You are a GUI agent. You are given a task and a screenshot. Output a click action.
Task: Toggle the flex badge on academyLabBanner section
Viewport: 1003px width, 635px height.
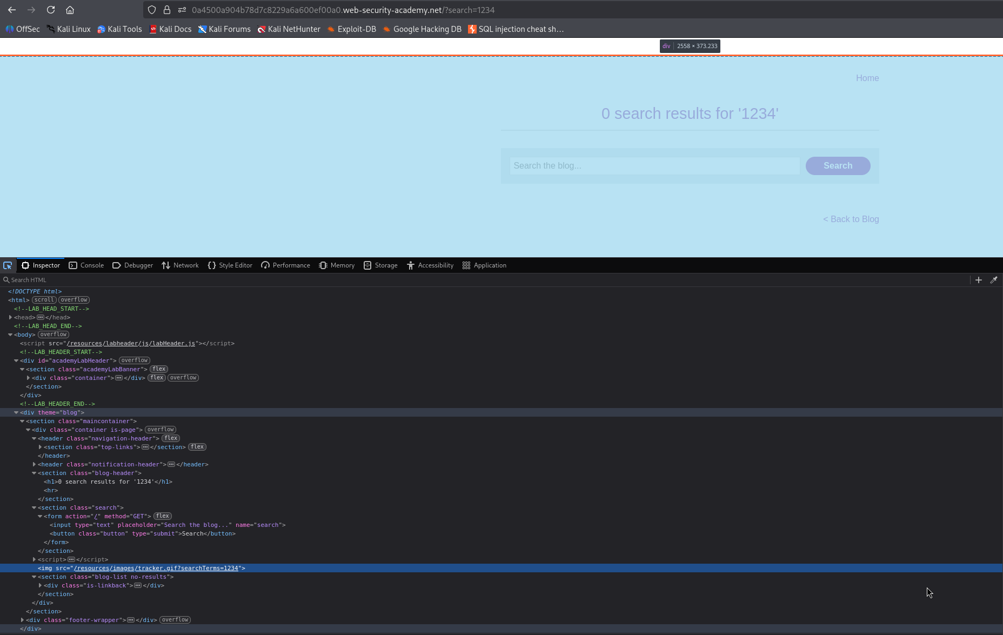pos(159,369)
